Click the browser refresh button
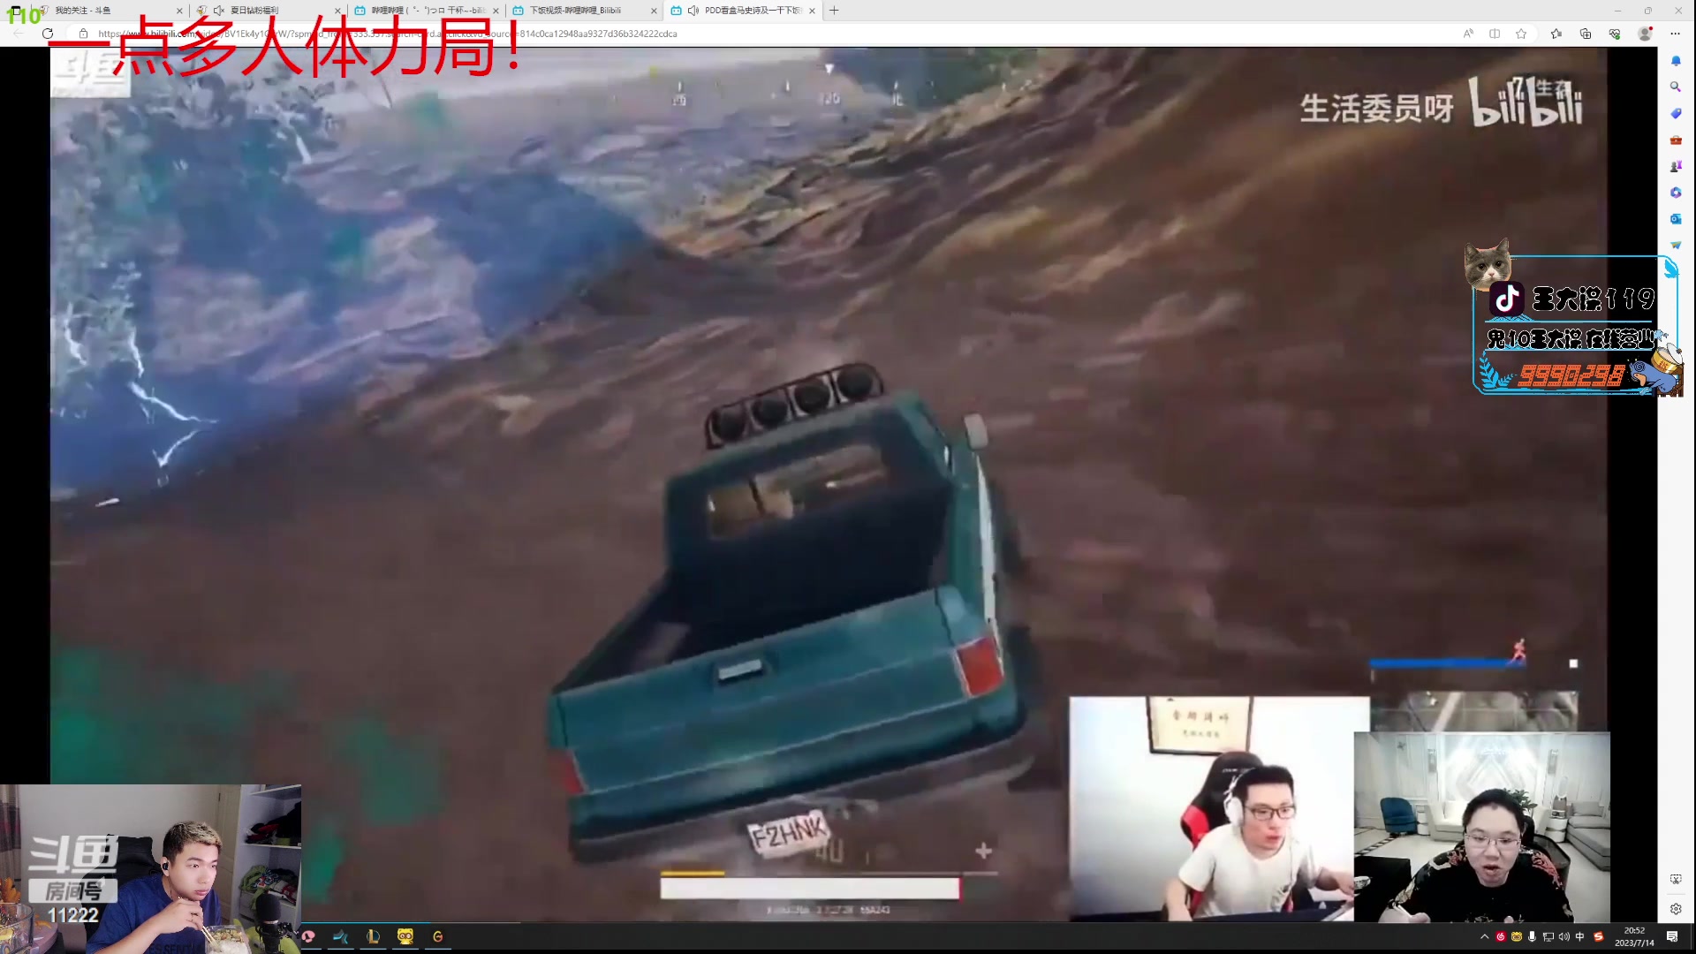 pyautogui.click(x=48, y=34)
